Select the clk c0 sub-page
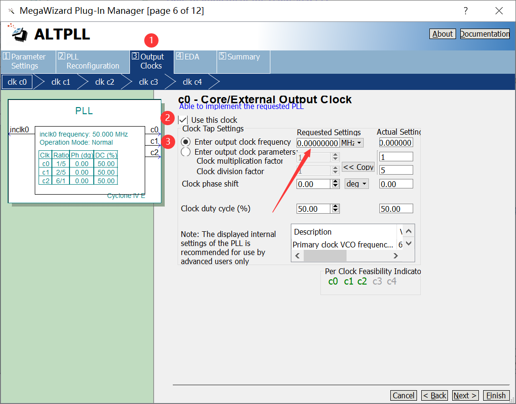Screen dimensions: 516x404 click(x=17, y=82)
